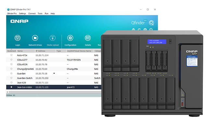
Task: Click the power icon under Qfinder logo
Action: click(134, 29)
